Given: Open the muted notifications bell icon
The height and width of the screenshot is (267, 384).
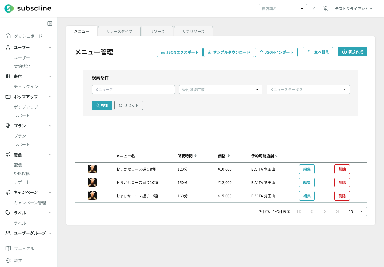Looking at the screenshot, I should (x=326, y=9).
